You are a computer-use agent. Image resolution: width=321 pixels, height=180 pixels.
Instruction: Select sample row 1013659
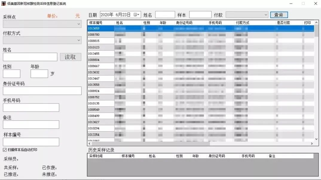point(100,29)
